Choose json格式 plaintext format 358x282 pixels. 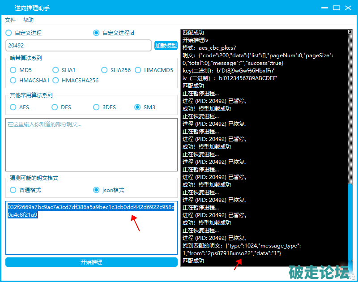click(96, 190)
